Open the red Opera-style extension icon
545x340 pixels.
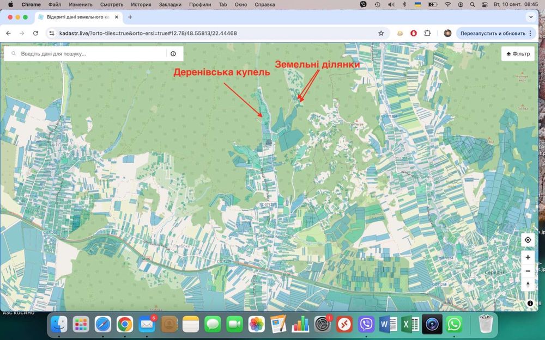(414, 33)
